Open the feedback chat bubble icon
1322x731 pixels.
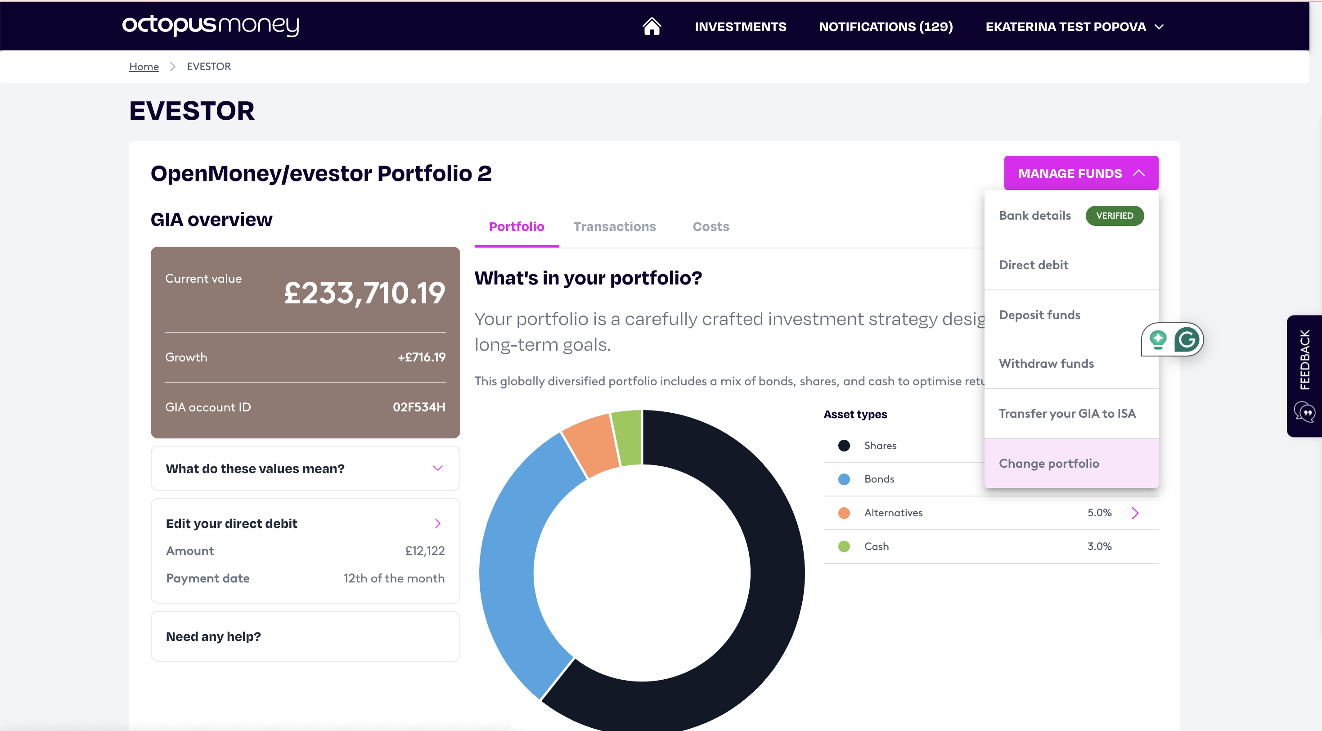click(x=1304, y=412)
